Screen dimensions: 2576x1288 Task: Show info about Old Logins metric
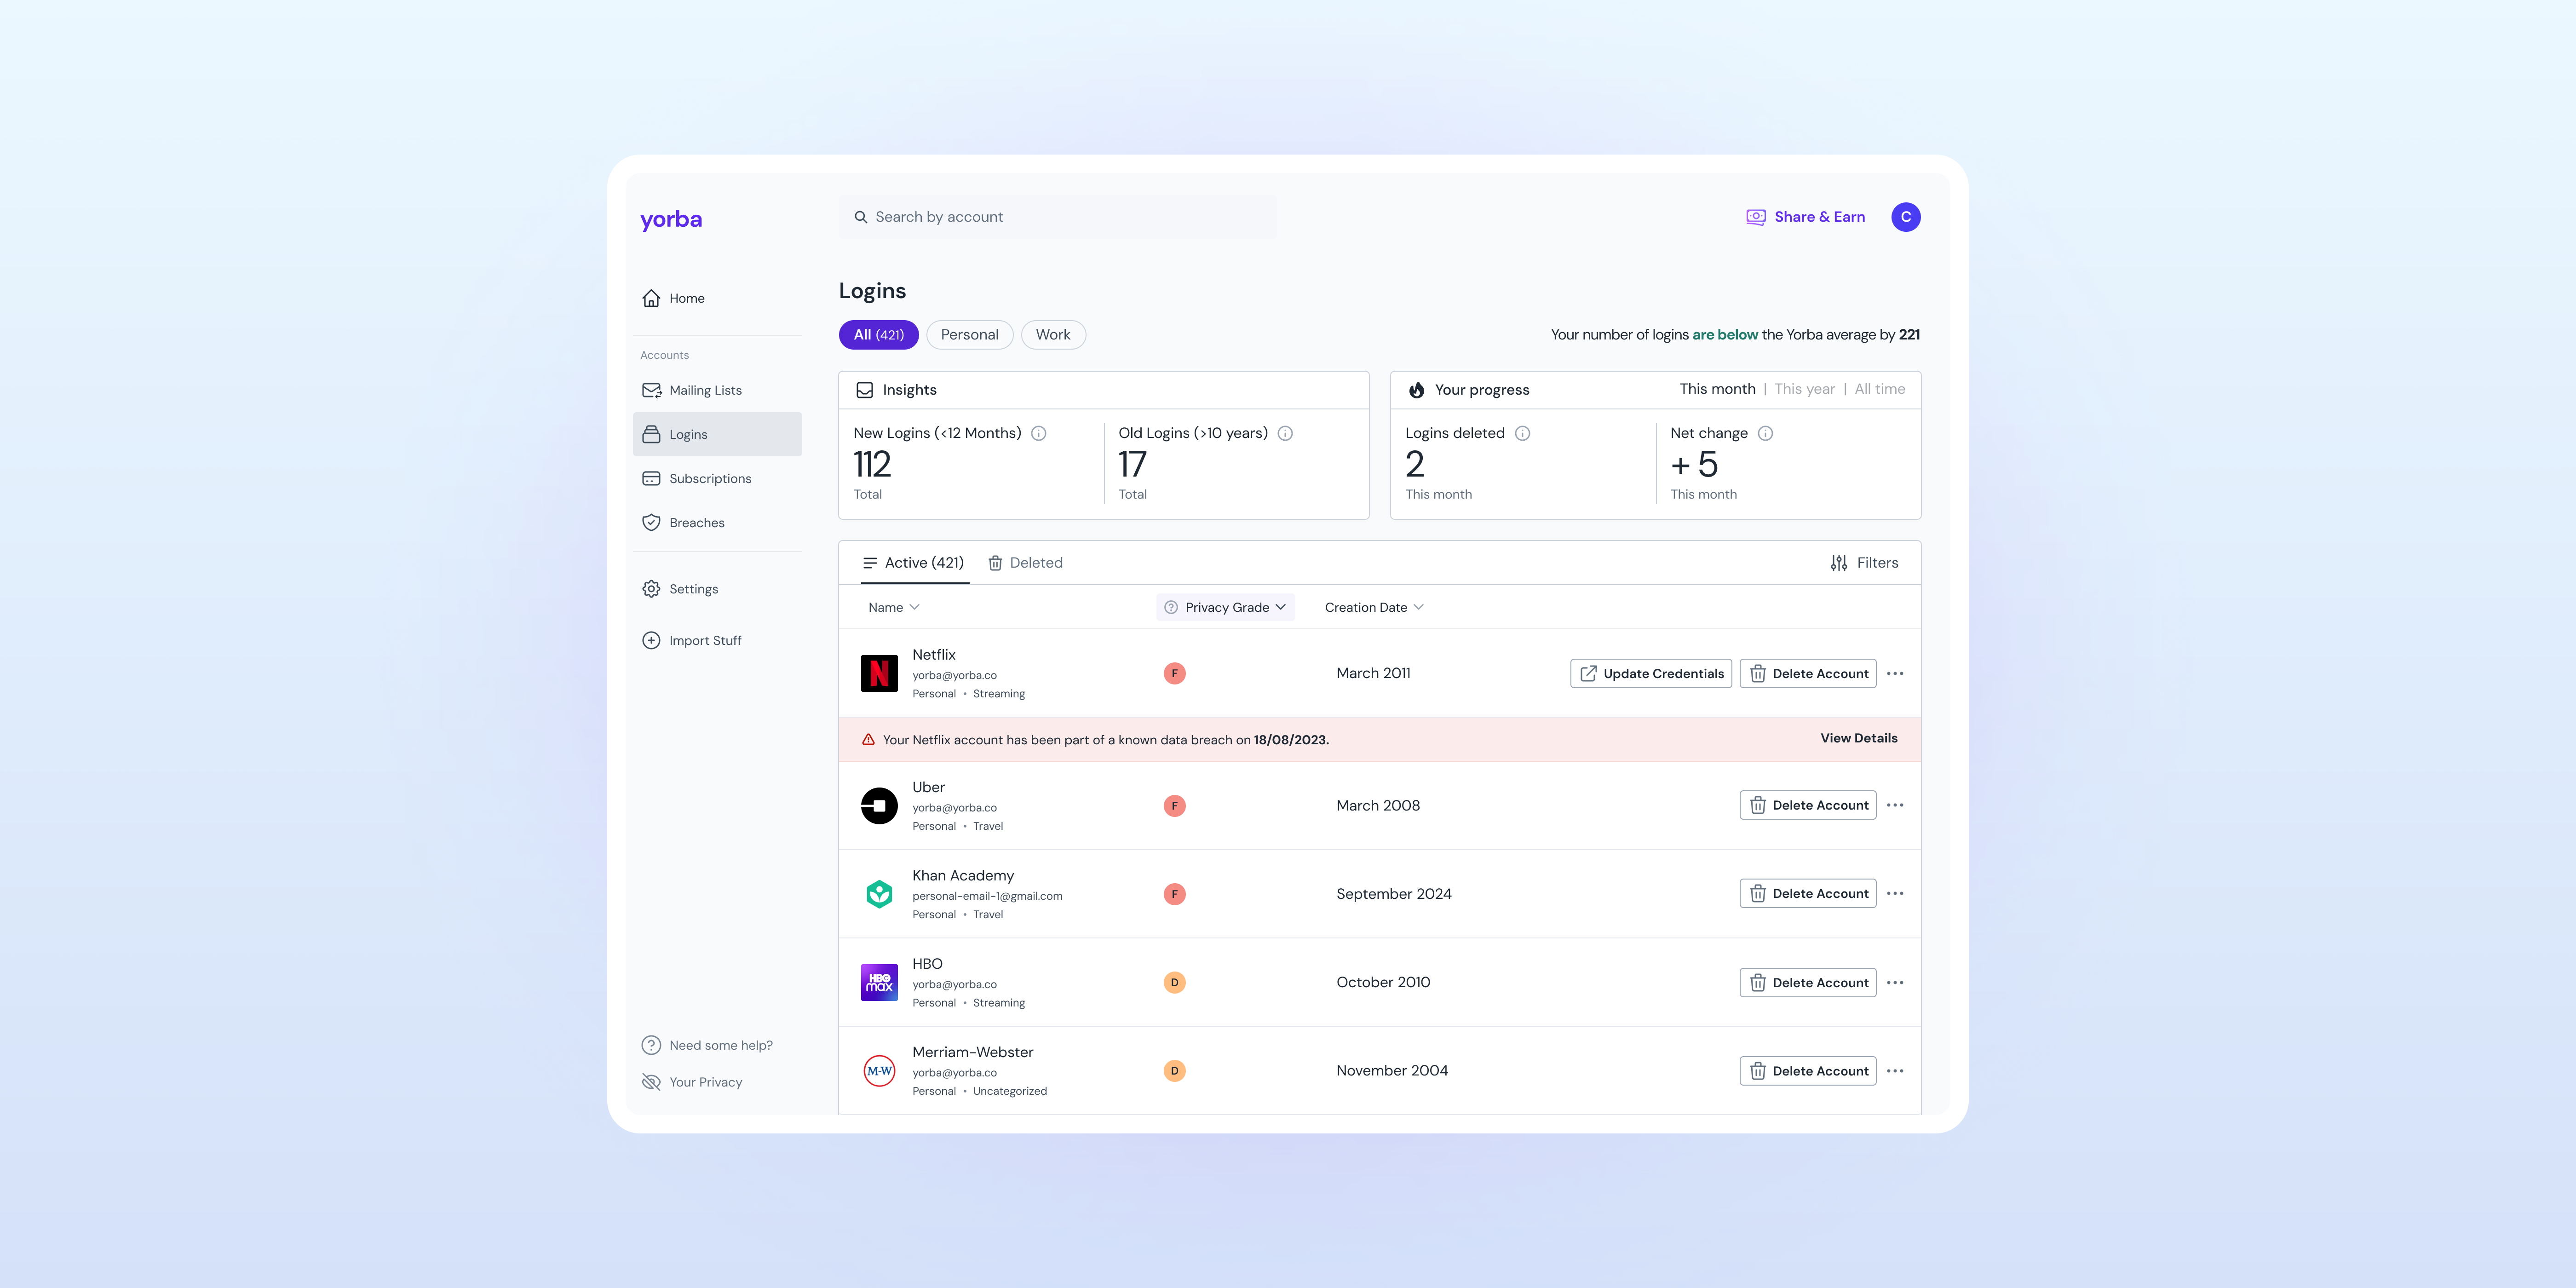pos(1285,433)
